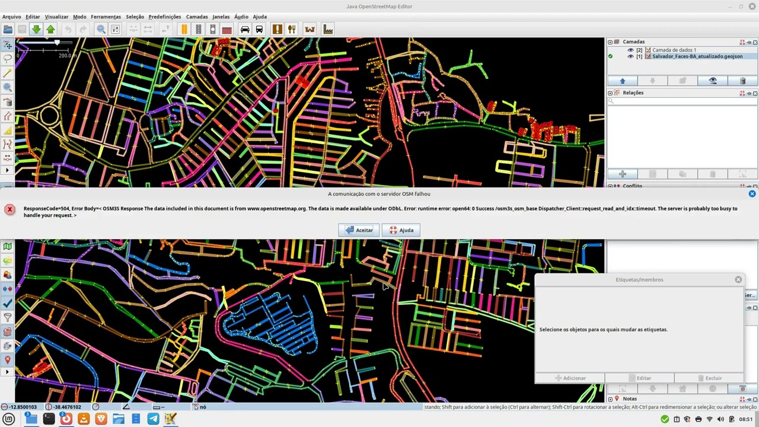The width and height of the screenshot is (759, 427).
Task: Click the download map data green arrow
Action: click(36, 30)
